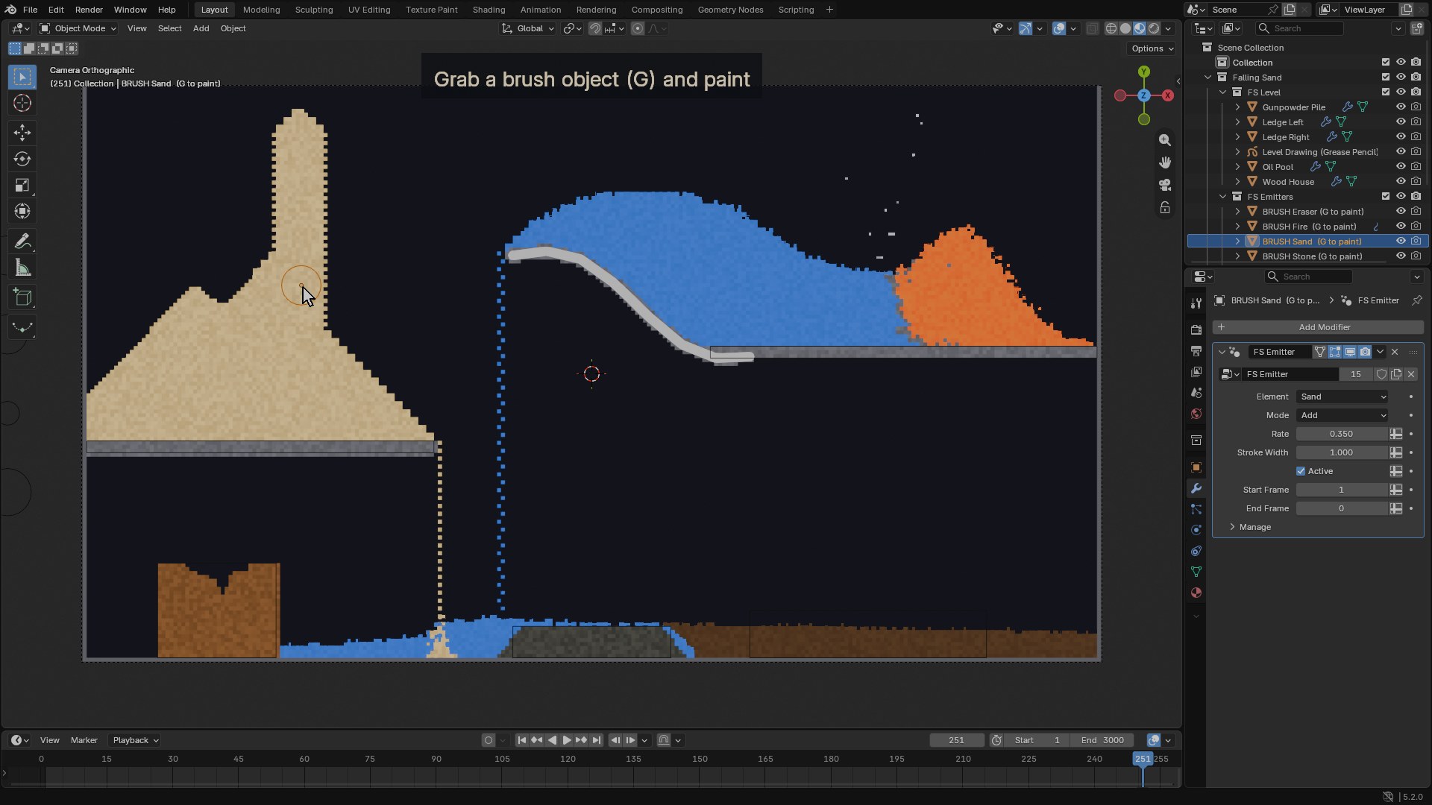Screen dimensions: 1432x805
Task: Adjust the Rate value slider
Action: pyautogui.click(x=1341, y=434)
